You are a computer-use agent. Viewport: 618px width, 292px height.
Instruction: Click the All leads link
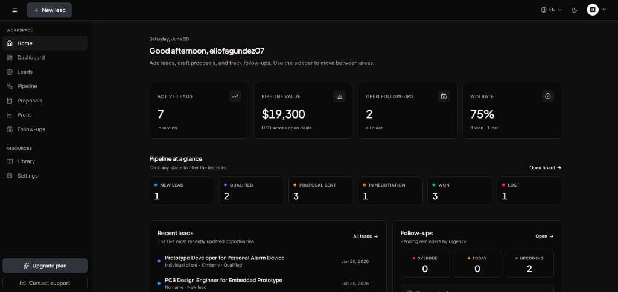tap(366, 237)
